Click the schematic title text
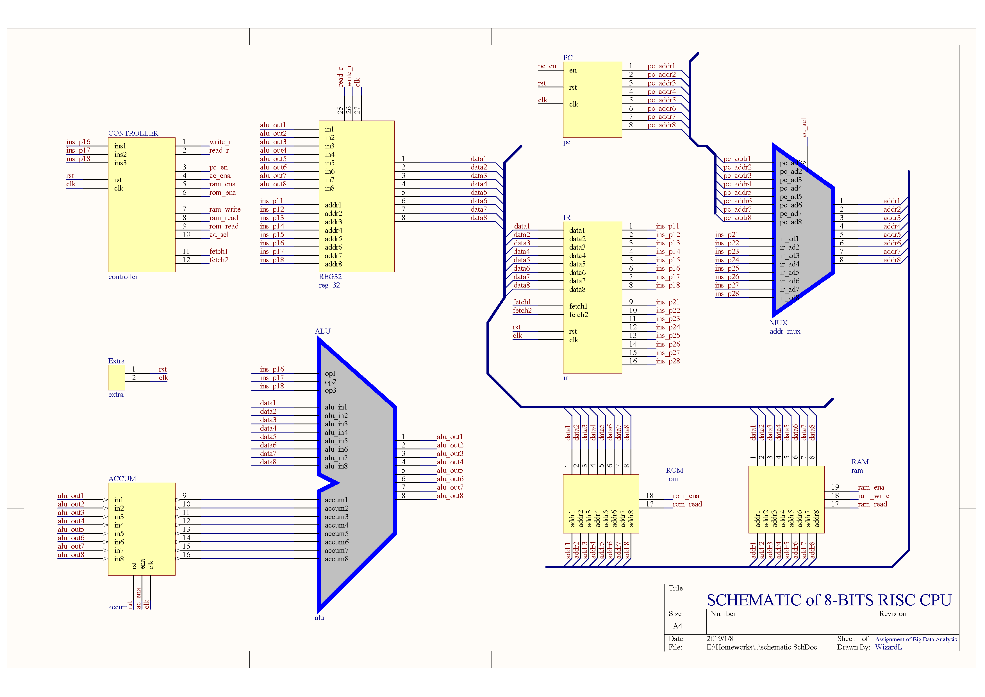This screenshot has height=697, width=985. (829, 600)
